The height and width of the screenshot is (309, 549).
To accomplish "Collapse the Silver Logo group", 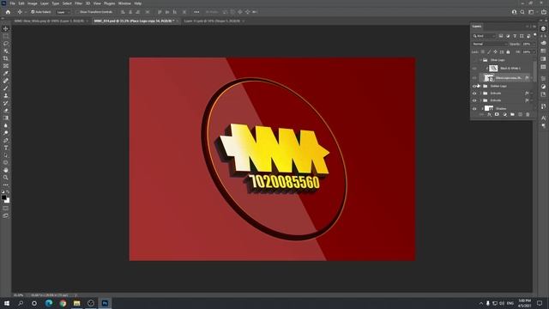I will click(480, 60).
